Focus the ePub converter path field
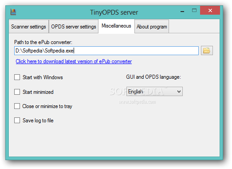This screenshot has height=169, width=232. tap(106, 51)
